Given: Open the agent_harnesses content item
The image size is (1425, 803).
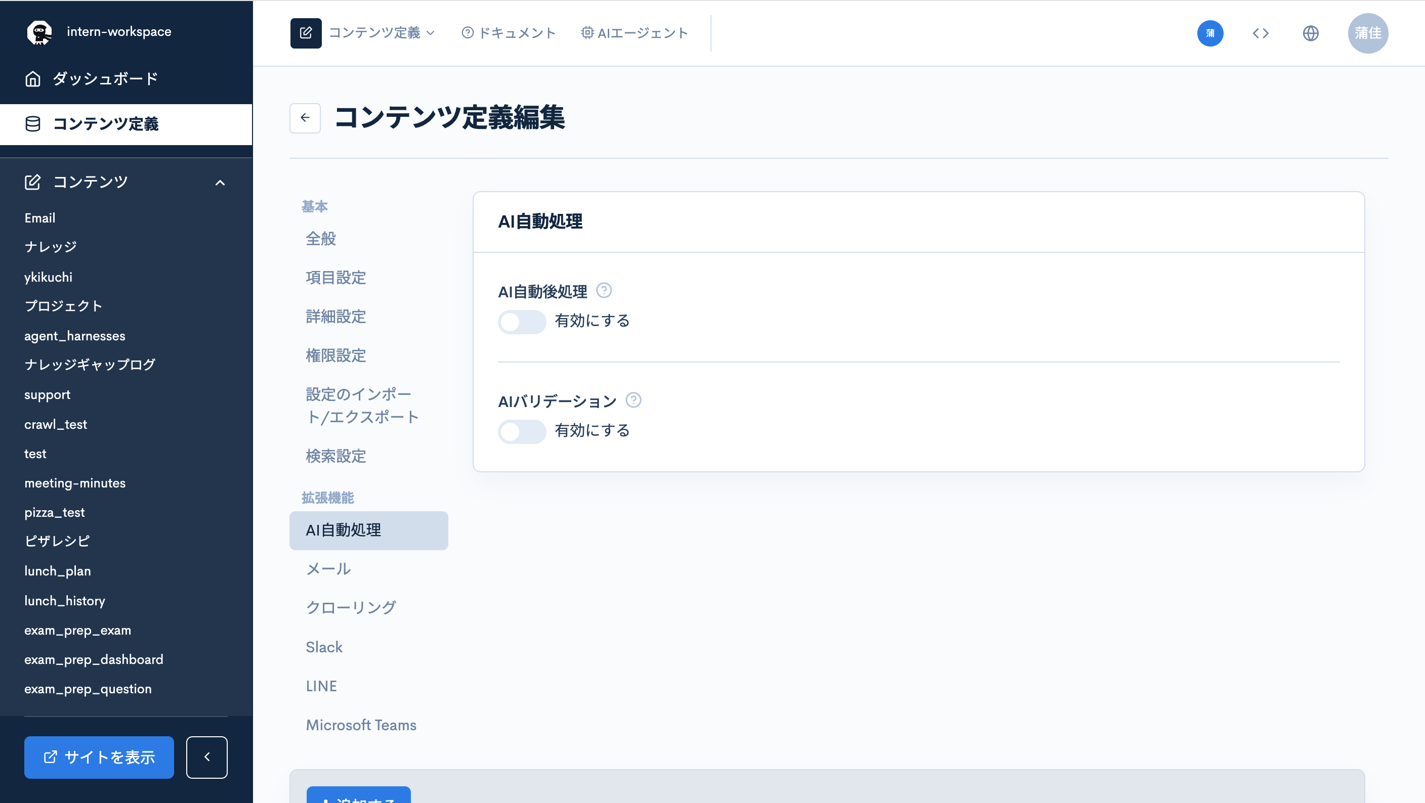Looking at the screenshot, I should 75,336.
